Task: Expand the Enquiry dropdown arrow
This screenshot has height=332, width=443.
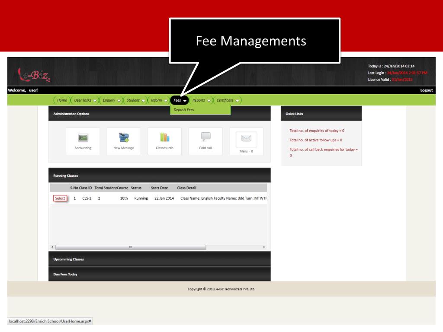Action: pos(119,101)
